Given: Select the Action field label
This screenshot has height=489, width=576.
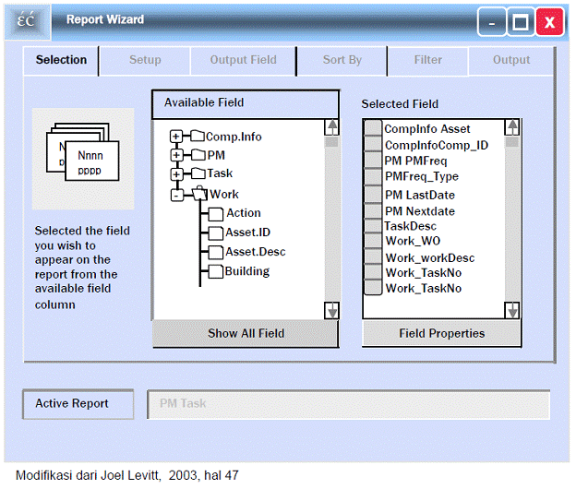Looking at the screenshot, I should [244, 213].
